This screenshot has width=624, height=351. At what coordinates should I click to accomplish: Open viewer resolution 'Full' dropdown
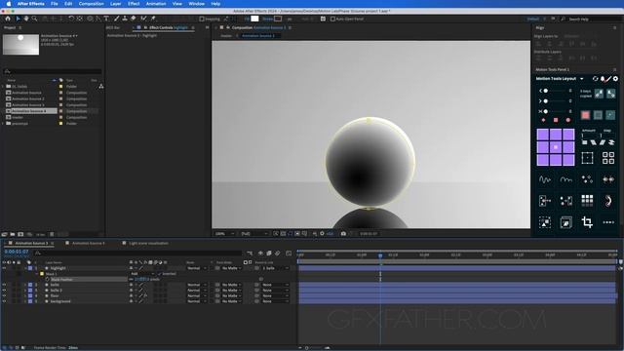coord(253,234)
